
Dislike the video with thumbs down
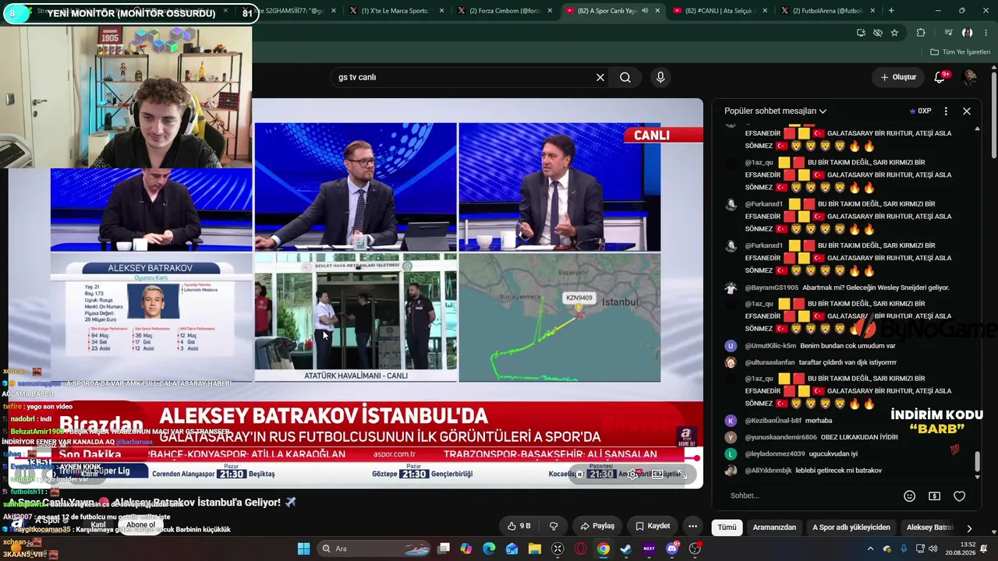[554, 526]
